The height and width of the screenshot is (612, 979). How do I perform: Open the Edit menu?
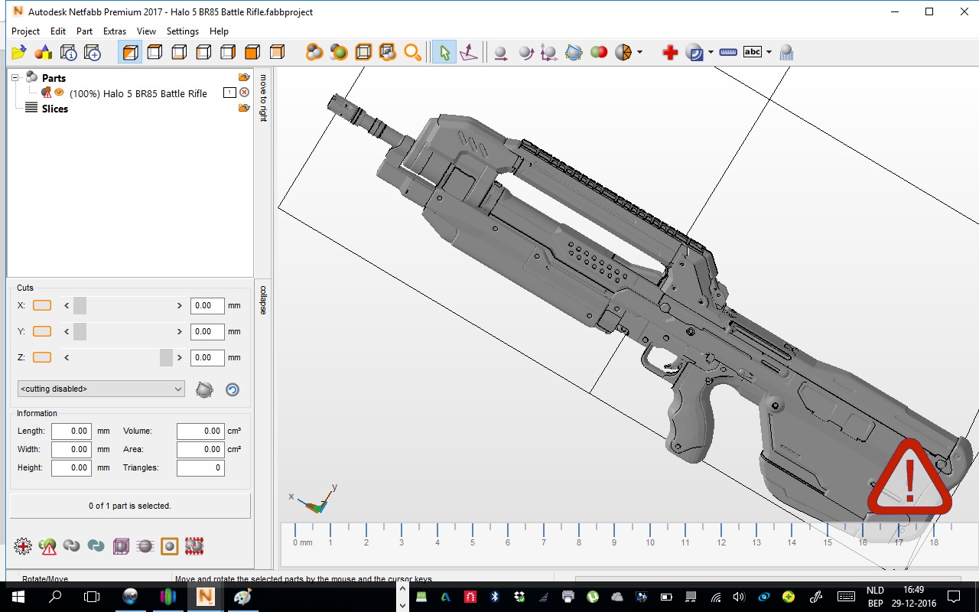click(x=58, y=31)
